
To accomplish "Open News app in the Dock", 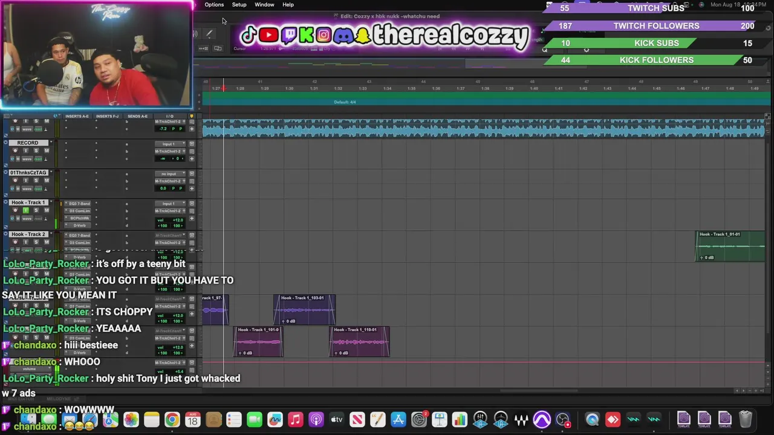I will 357,419.
